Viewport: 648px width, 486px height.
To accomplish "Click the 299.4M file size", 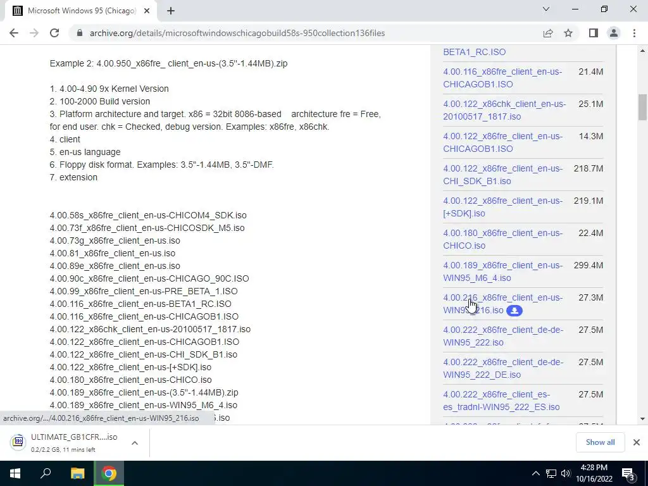I will coord(589,265).
